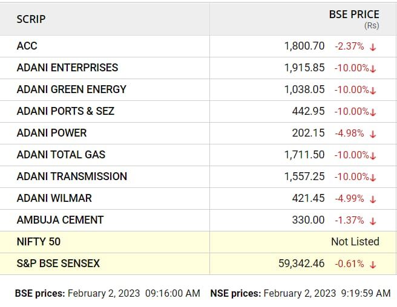Click the down arrow on Adani Wilmar row
The image size is (397, 307).
point(373,199)
